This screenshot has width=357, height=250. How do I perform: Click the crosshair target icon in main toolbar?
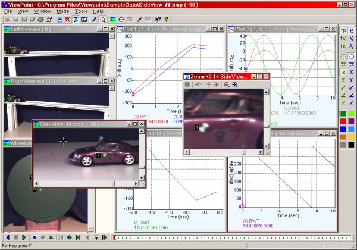[x=121, y=20]
